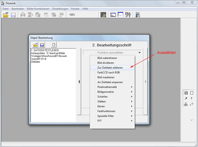The width and height of the screenshot is (198, 147).
Task: Expand the Schärfen submenu
Action: (x=112, y=97)
